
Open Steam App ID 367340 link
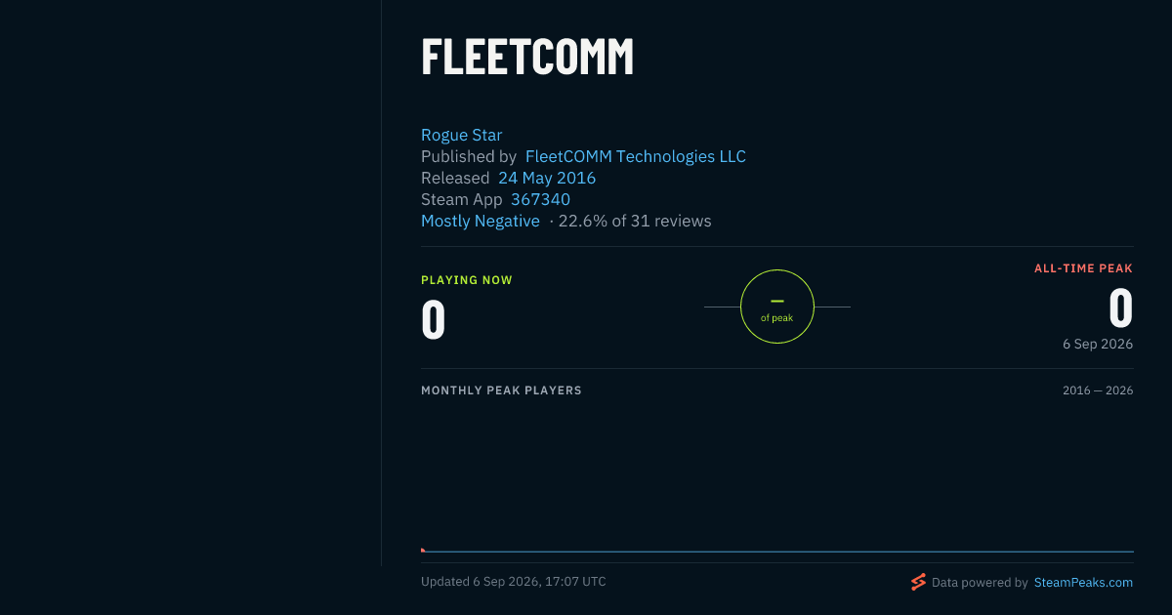point(540,199)
